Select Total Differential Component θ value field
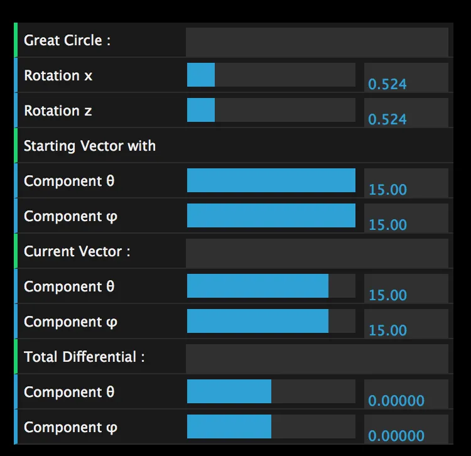The image size is (471, 456). click(406, 394)
